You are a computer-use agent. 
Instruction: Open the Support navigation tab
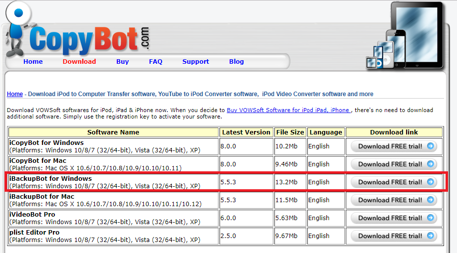pos(196,62)
